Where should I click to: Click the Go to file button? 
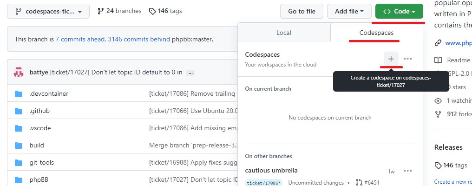pyautogui.click(x=302, y=12)
